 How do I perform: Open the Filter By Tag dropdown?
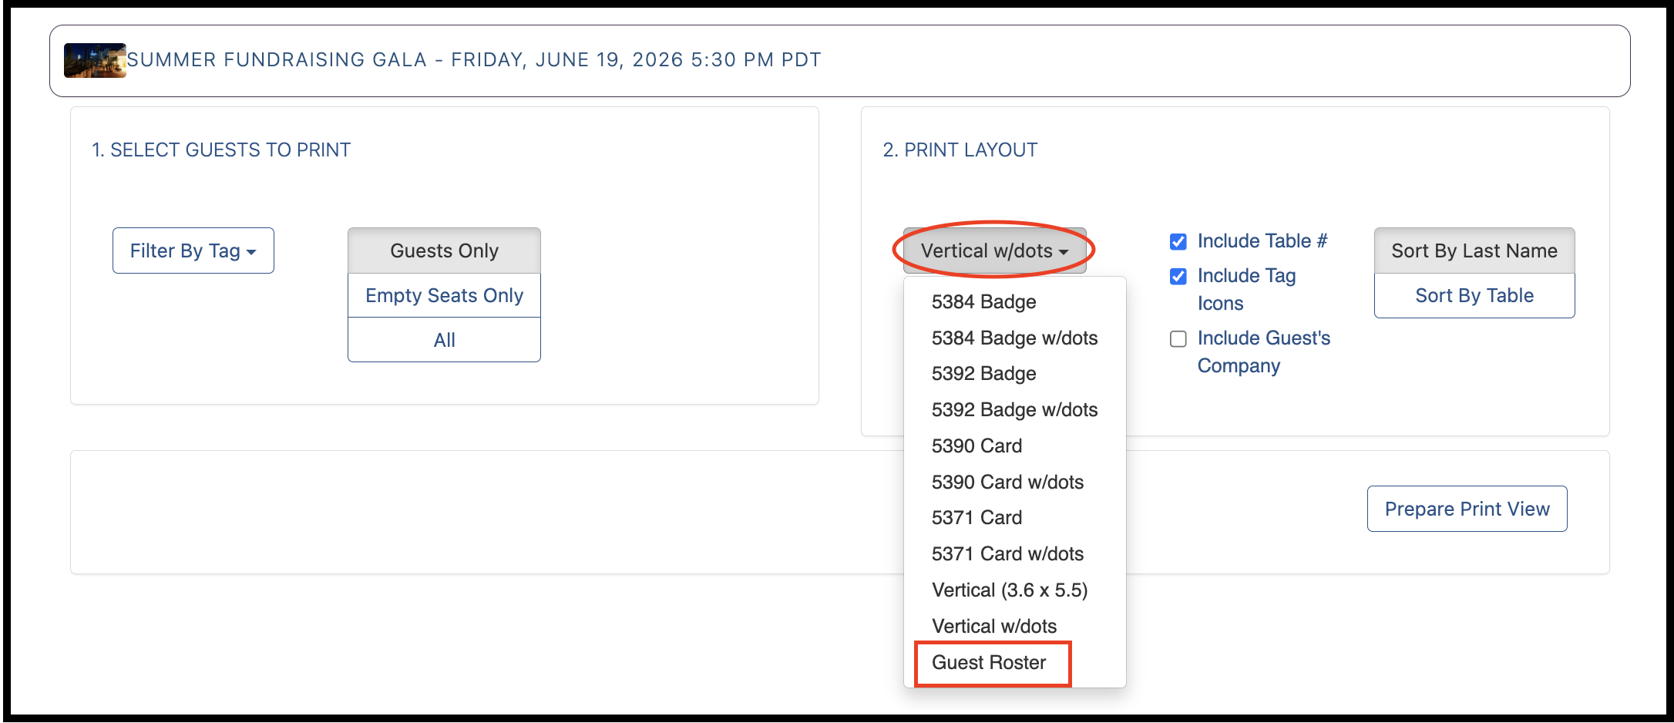pyautogui.click(x=193, y=251)
